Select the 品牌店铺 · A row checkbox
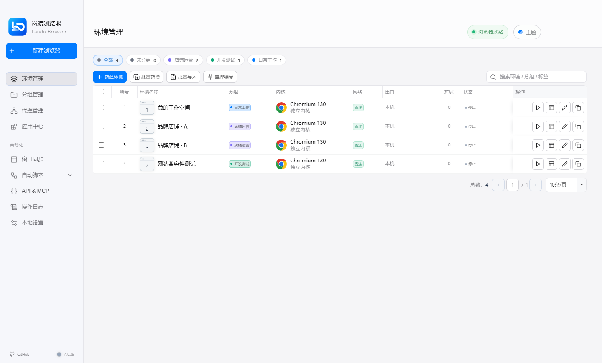This screenshot has height=363, width=602. pos(101,126)
